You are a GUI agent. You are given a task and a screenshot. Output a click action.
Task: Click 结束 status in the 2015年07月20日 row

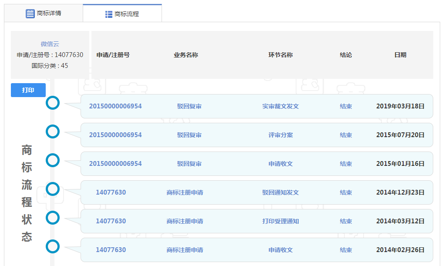coord(346,135)
